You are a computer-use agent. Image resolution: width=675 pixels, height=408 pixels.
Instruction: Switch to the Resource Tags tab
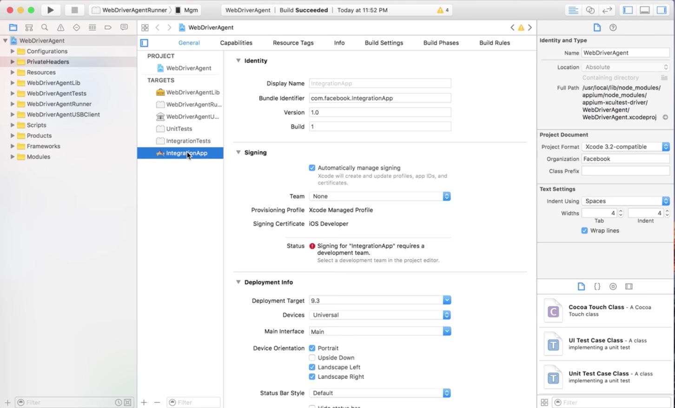293,43
